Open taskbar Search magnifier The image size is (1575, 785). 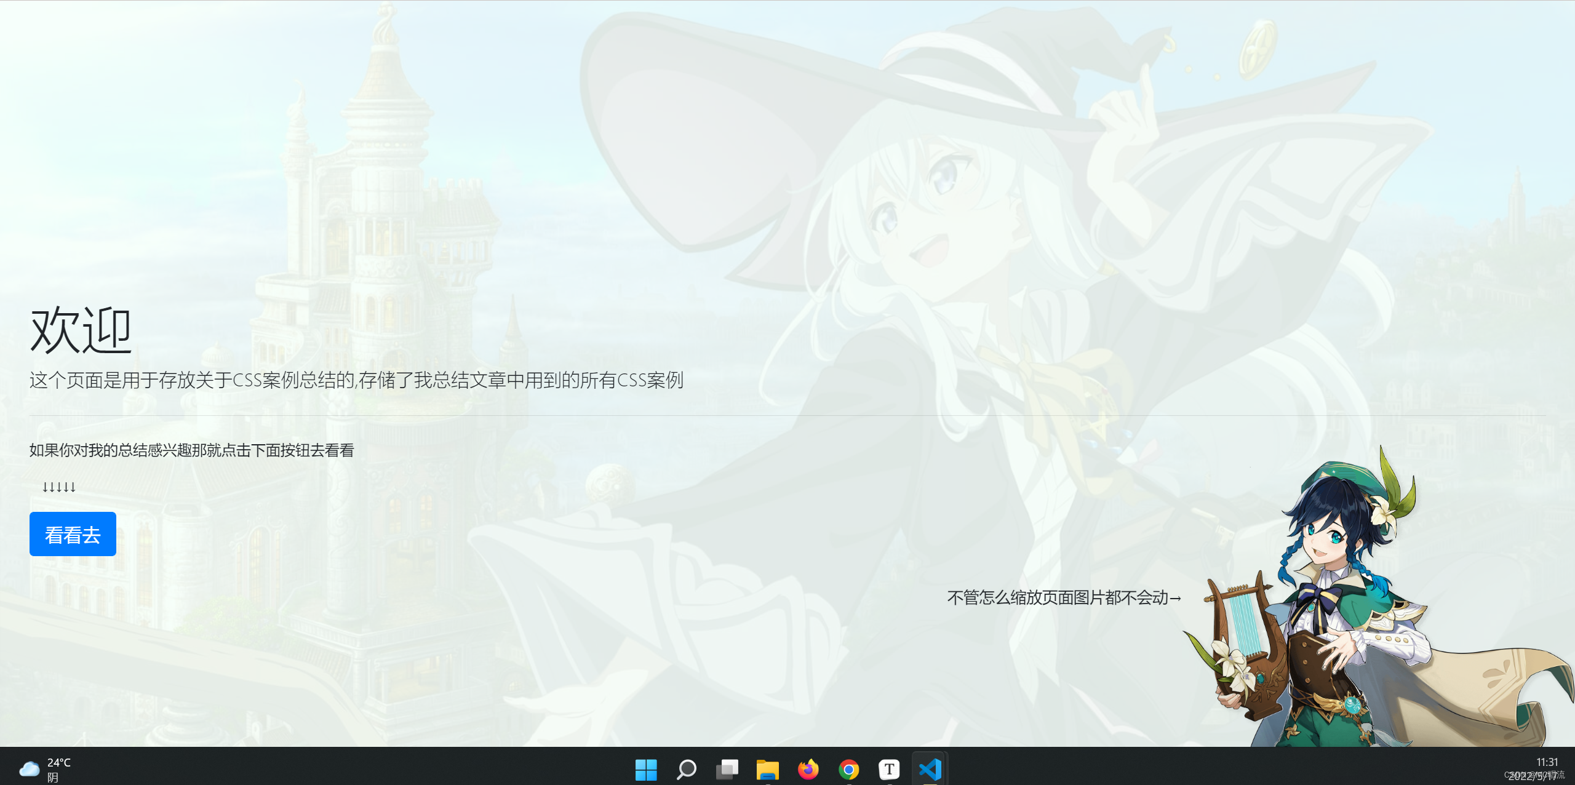(686, 769)
